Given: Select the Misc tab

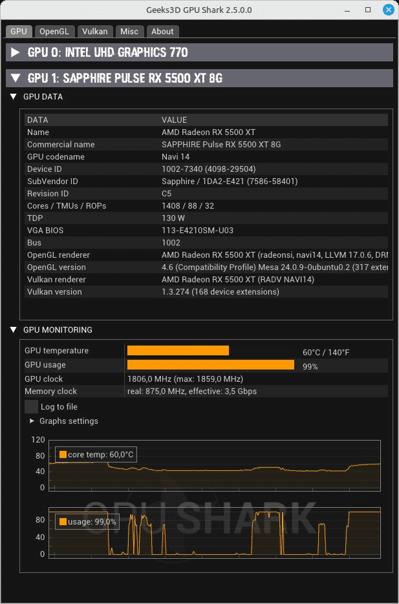Looking at the screenshot, I should tap(129, 31).
